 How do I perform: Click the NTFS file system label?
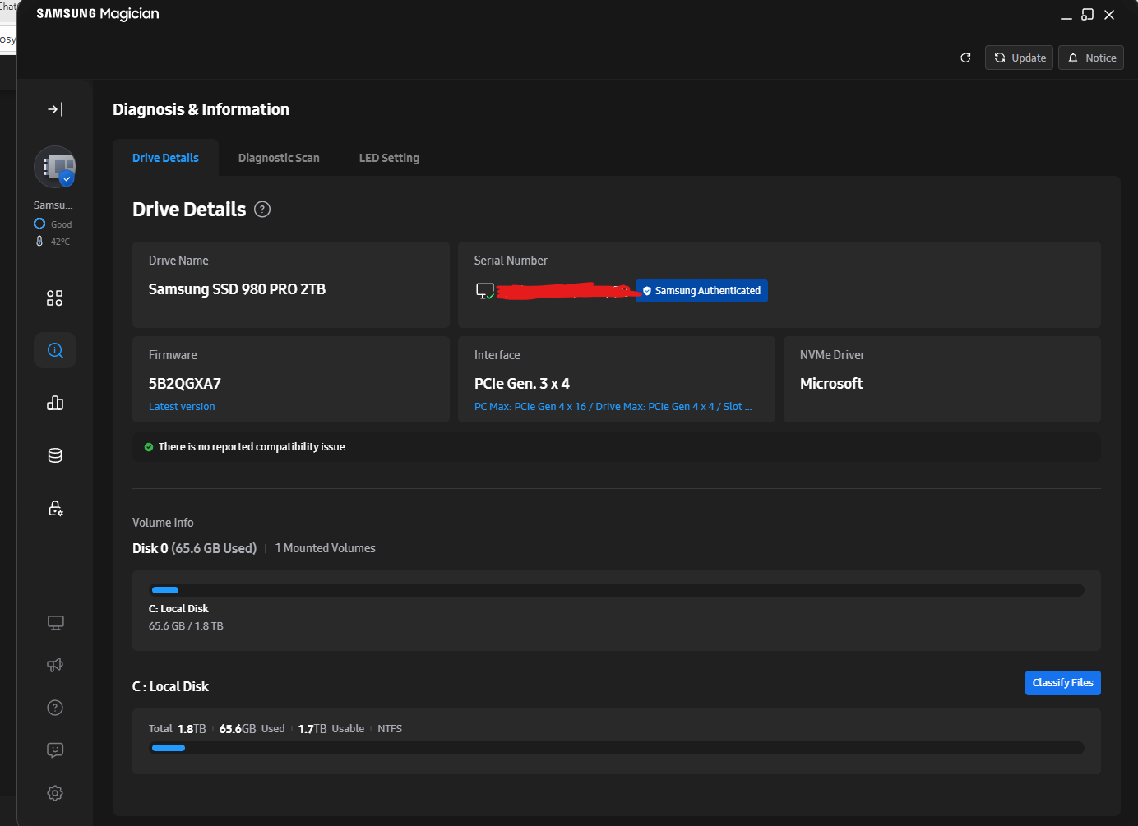[x=390, y=729]
